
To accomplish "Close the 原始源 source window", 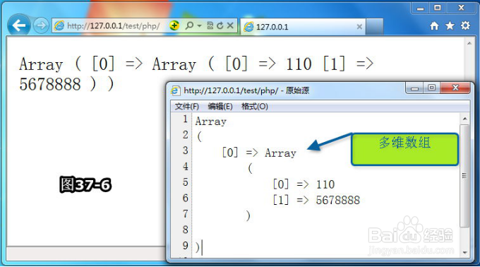I will pyautogui.click(x=455, y=88).
